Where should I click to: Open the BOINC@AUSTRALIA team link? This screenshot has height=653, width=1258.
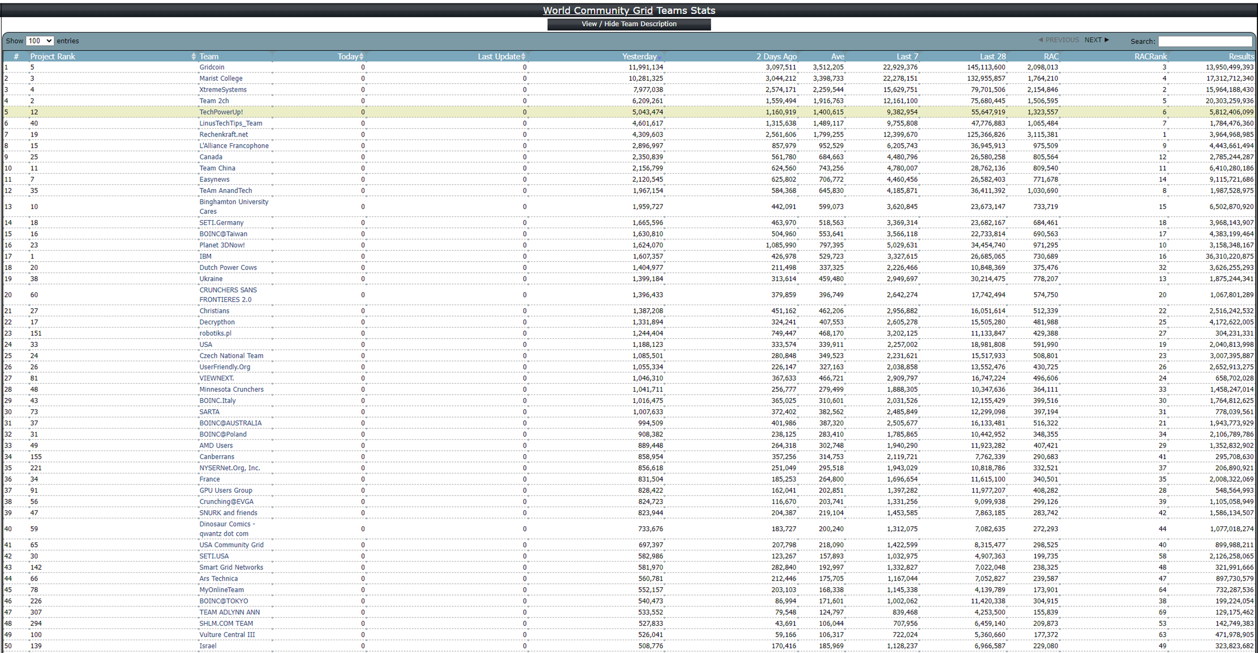[x=230, y=424]
